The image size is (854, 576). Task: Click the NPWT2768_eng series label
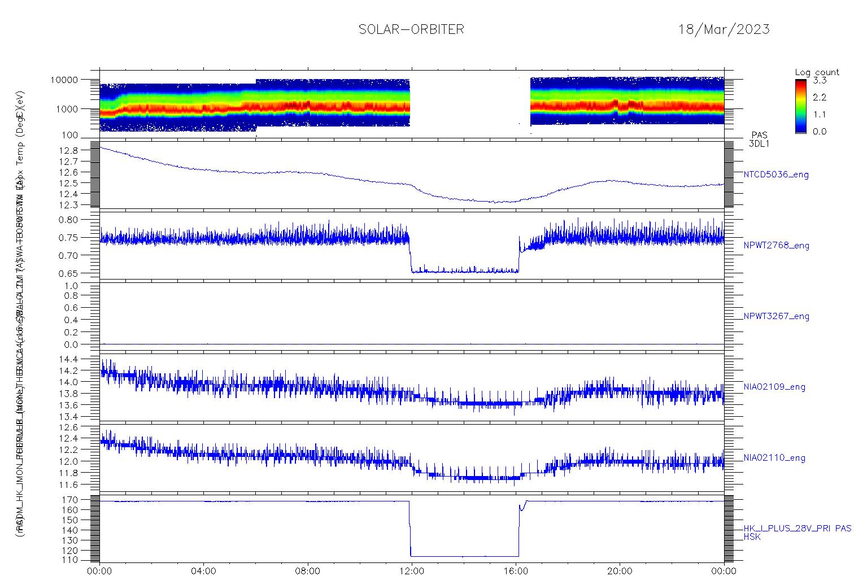point(776,246)
